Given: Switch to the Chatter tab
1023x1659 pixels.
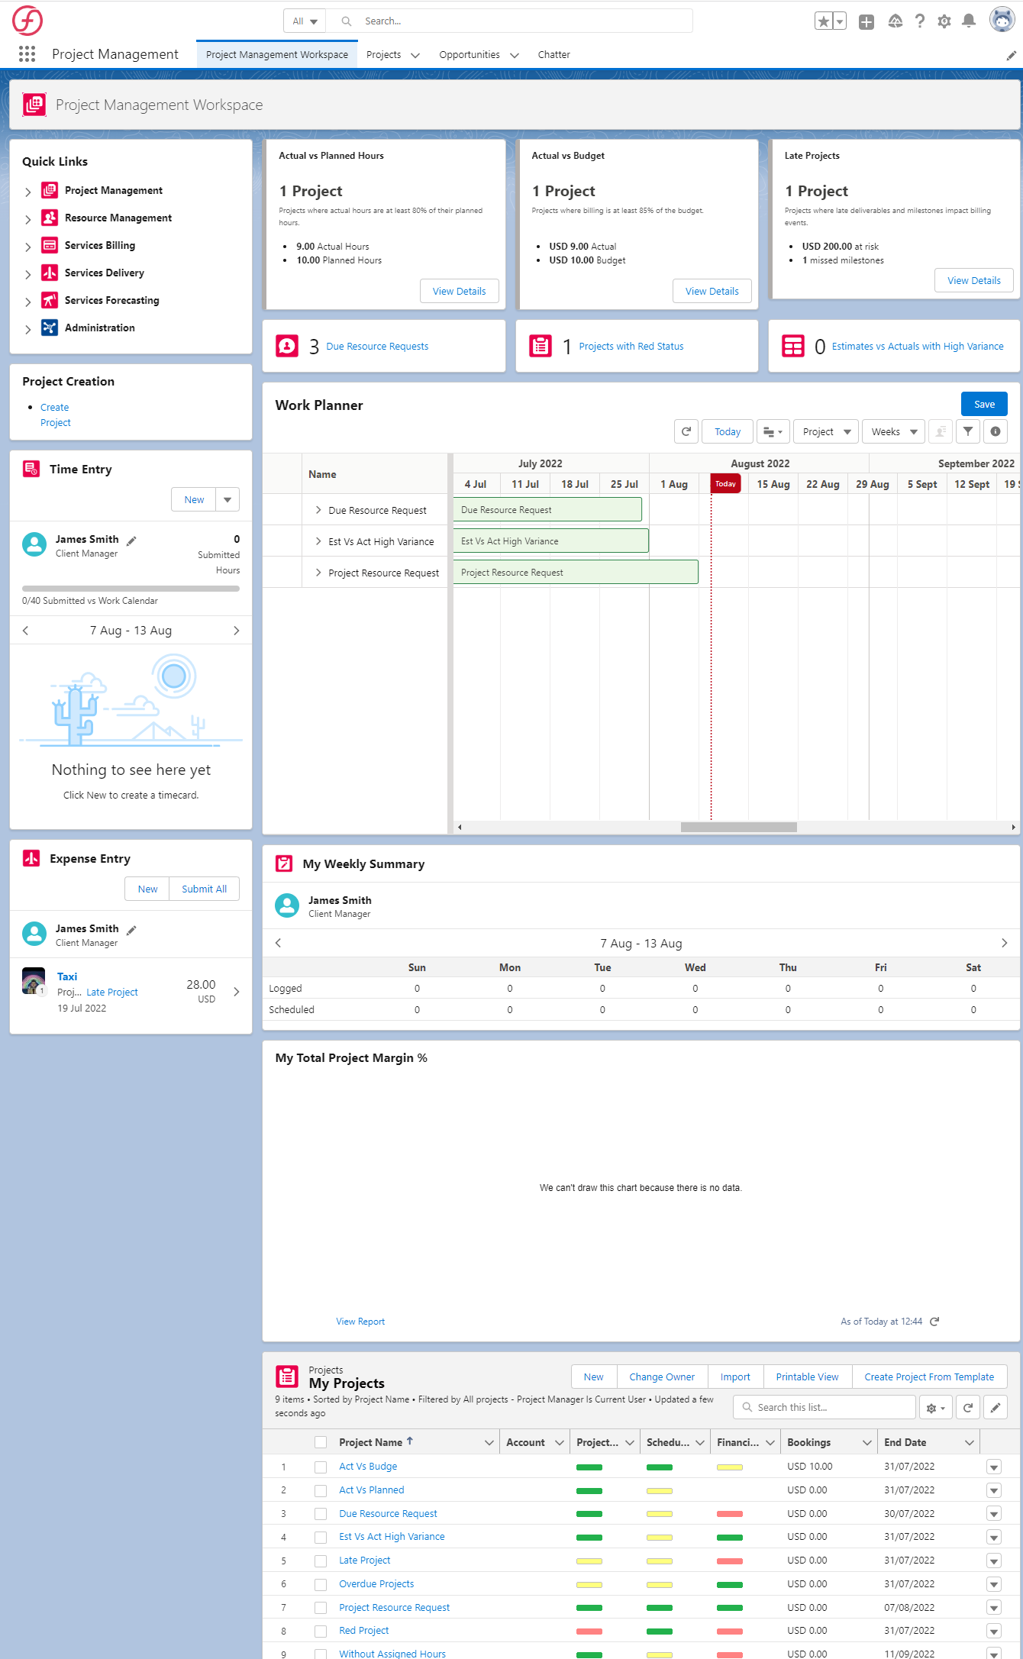Looking at the screenshot, I should tap(553, 55).
